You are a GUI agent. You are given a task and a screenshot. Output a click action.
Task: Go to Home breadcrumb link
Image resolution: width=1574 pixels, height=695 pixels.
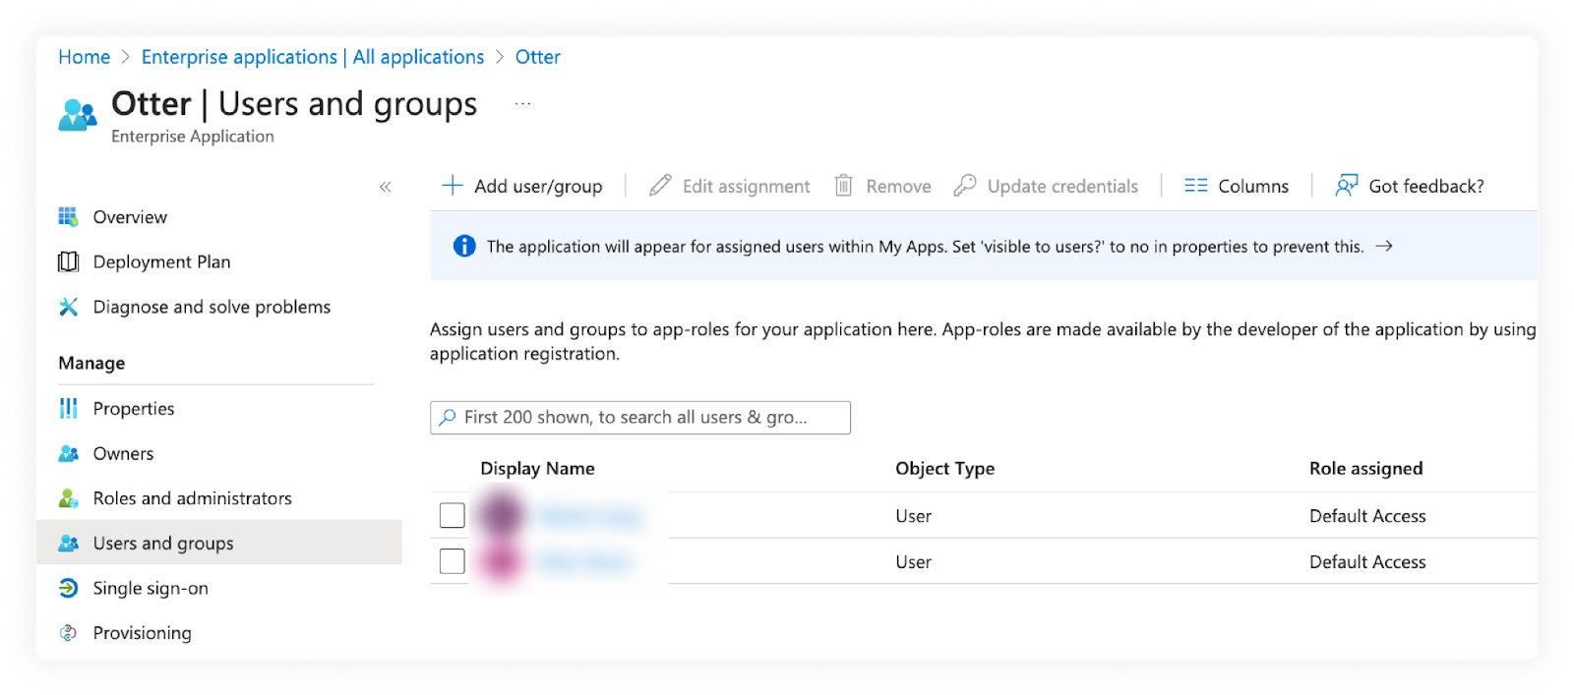click(x=84, y=57)
